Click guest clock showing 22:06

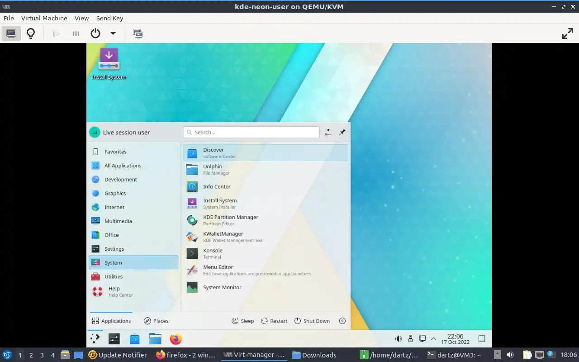pyautogui.click(x=456, y=339)
